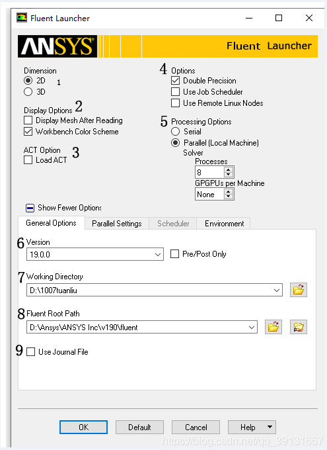Switch to Parallel Settings tab

117,224
